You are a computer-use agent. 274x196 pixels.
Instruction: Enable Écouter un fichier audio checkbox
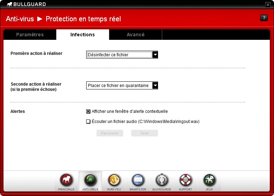tap(88, 122)
